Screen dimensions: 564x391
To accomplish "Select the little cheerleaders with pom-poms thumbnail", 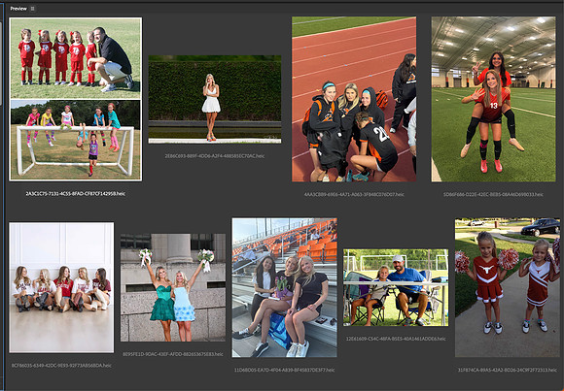I will pyautogui.click(x=508, y=287).
